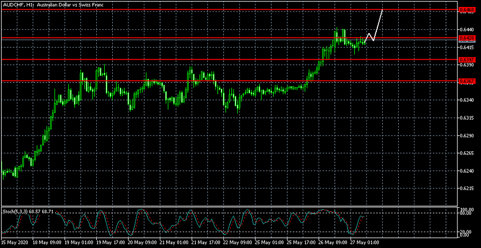
Task: Click the 22 May 09:00 time label
Action: coord(239,242)
